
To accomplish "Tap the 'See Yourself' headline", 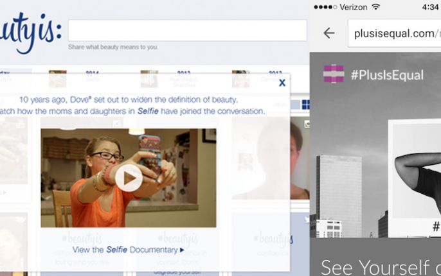I will 379,266.
